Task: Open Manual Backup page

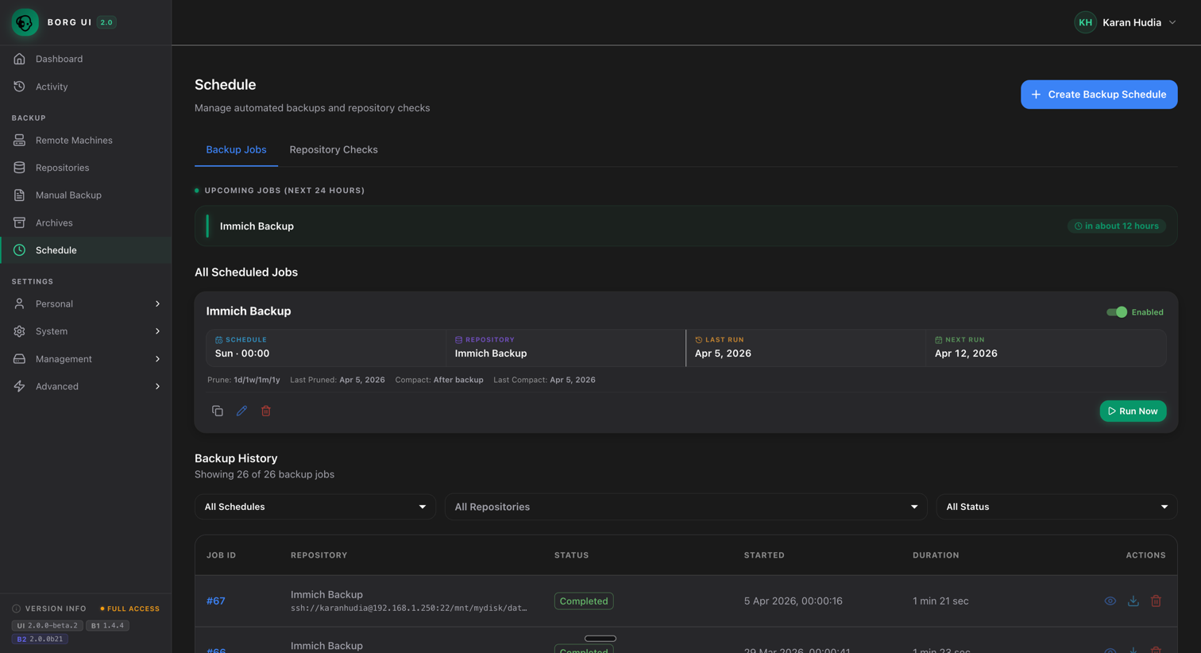Action: (x=86, y=195)
